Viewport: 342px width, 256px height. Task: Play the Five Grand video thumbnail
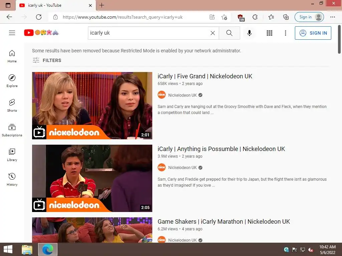(92, 106)
